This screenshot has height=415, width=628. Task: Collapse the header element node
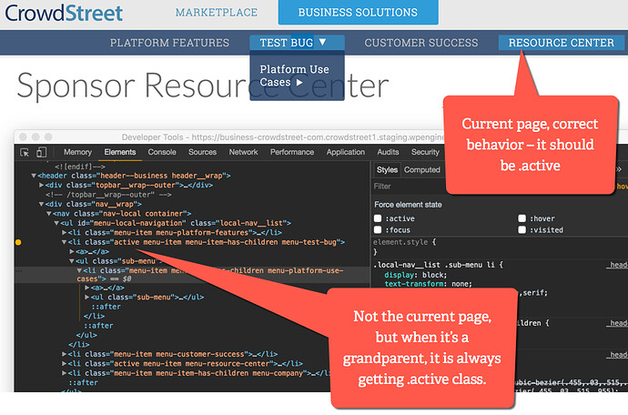coord(34,176)
